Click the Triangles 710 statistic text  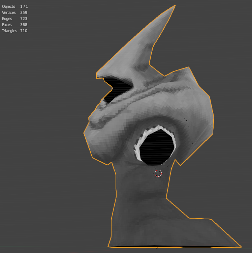(x=14, y=31)
